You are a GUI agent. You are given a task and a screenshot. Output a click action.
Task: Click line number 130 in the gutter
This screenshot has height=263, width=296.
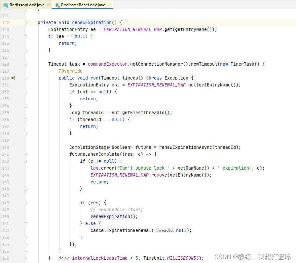[6, 78]
